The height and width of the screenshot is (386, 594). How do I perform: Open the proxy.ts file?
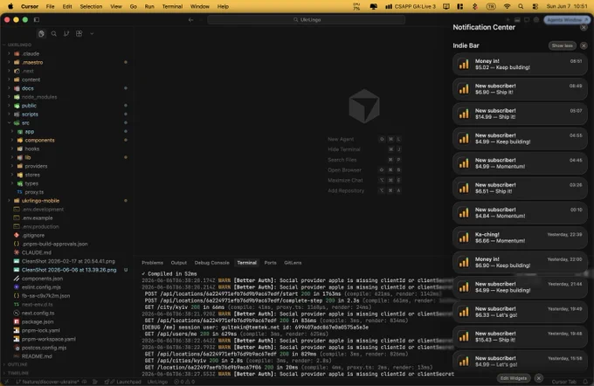coord(34,192)
